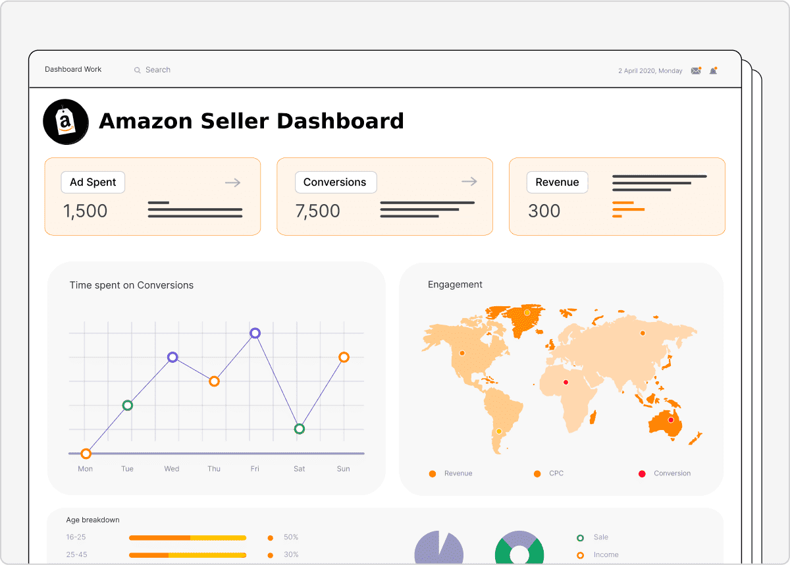
Task: Click the marker on Russia
Action: (643, 333)
